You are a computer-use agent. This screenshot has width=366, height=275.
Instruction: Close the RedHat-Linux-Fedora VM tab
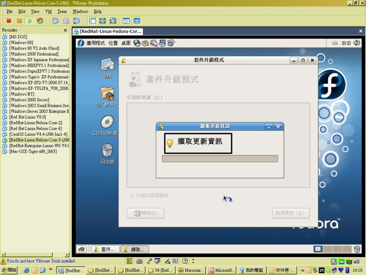click(361, 31)
